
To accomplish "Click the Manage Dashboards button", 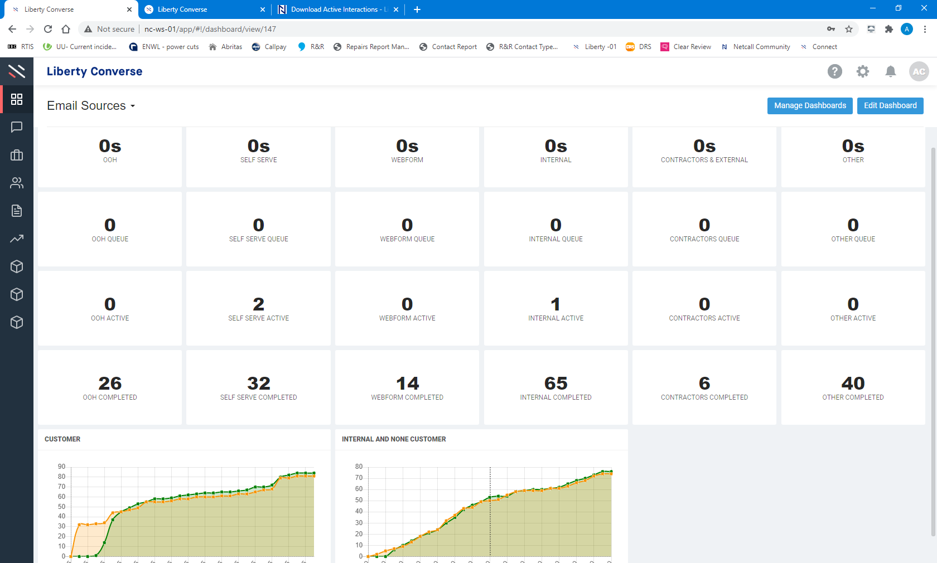I will (x=810, y=106).
